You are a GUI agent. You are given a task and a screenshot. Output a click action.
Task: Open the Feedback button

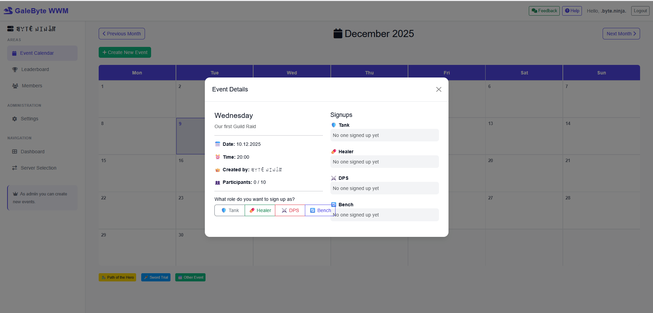[x=544, y=11]
